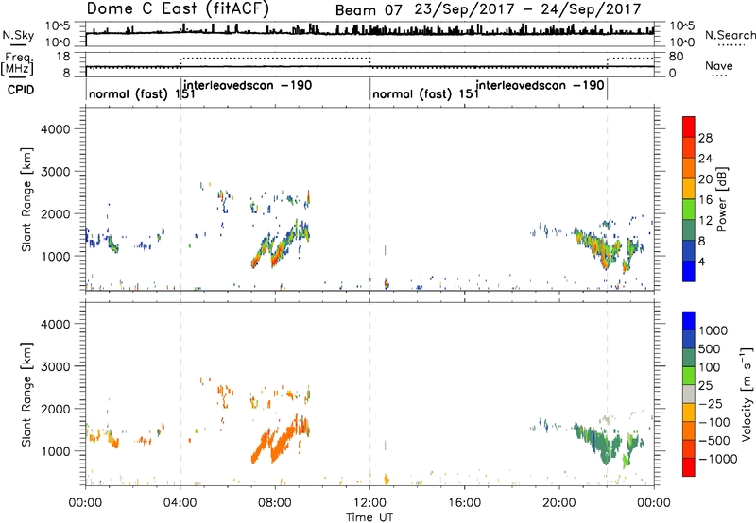
Task: Click the 'Time UT' axis title
Action: point(369,517)
